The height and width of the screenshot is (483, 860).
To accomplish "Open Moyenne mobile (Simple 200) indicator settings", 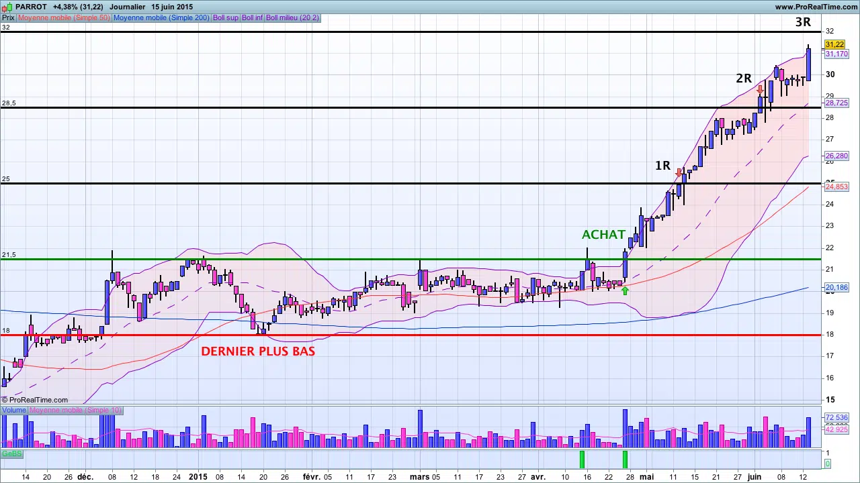I will 161,17.
